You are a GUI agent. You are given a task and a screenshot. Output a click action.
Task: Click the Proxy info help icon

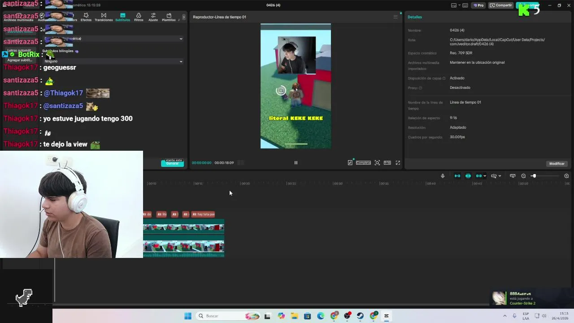420,88
